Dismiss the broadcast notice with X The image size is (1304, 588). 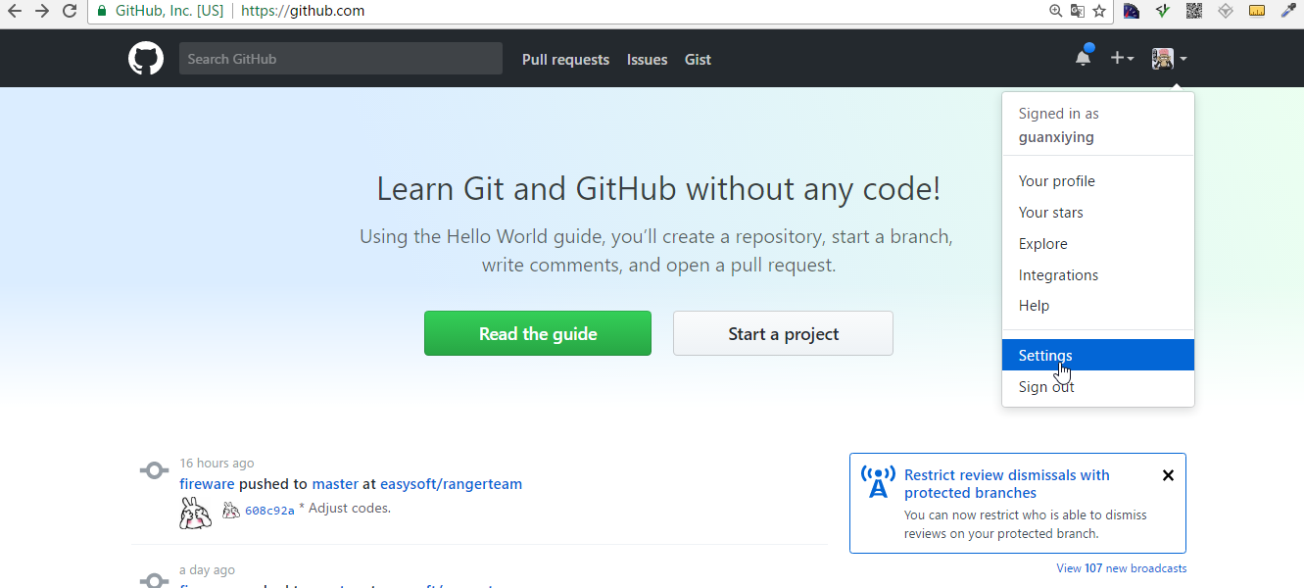click(x=1168, y=475)
